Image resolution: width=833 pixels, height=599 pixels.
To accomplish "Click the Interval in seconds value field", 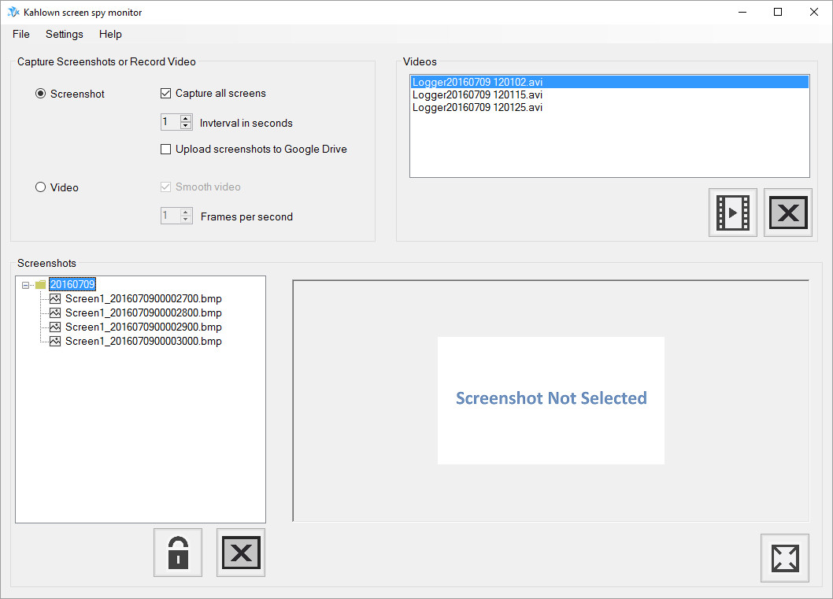I will [171, 122].
